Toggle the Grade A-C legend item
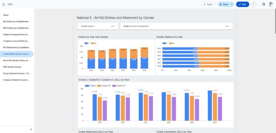This screenshot has height=133, width=276. [x=114, y=86]
